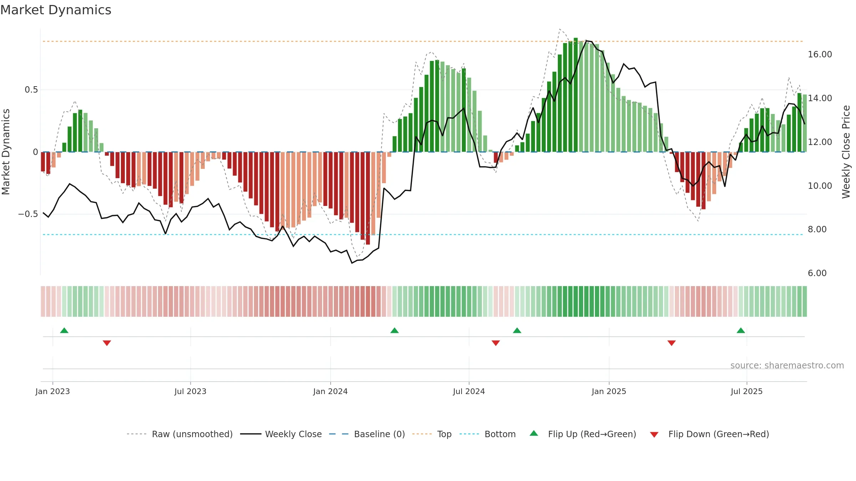Click the 12.00 price axis value
Screen dimensions: 856x481
point(820,142)
